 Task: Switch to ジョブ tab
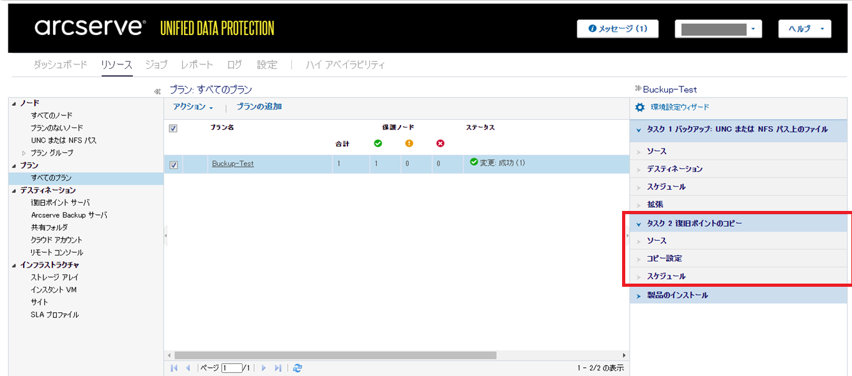pos(156,64)
